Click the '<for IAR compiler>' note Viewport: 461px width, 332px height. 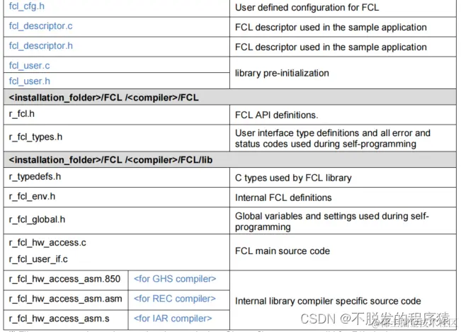(173, 319)
